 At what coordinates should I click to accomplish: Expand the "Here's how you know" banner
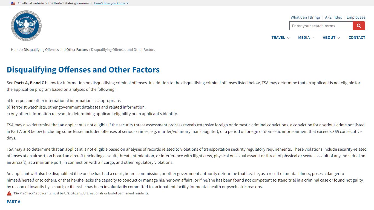tap(111, 3)
